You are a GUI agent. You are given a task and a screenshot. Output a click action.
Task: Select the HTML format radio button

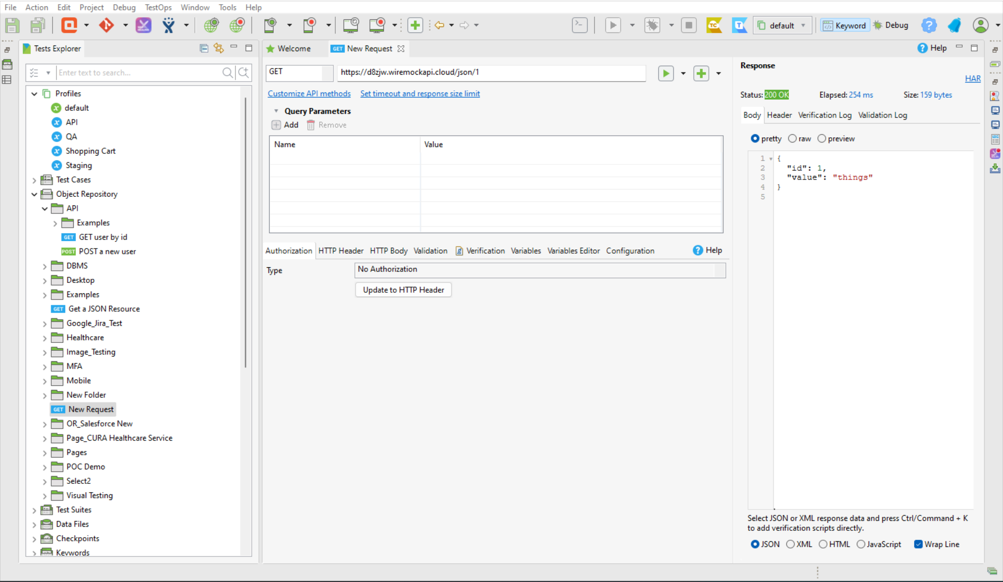pos(823,544)
